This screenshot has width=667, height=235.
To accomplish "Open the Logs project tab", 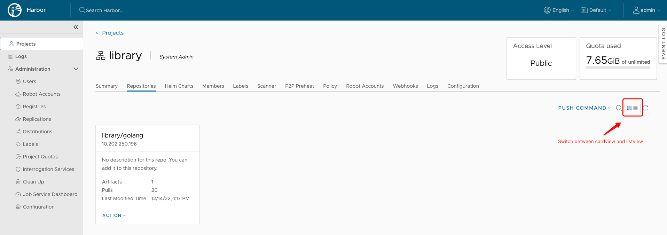I will pyautogui.click(x=432, y=86).
